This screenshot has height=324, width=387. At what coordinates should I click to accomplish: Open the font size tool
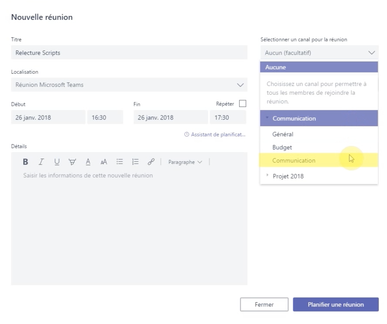coord(104,162)
